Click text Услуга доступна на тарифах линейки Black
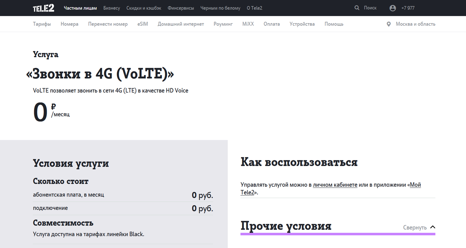 coord(89,234)
